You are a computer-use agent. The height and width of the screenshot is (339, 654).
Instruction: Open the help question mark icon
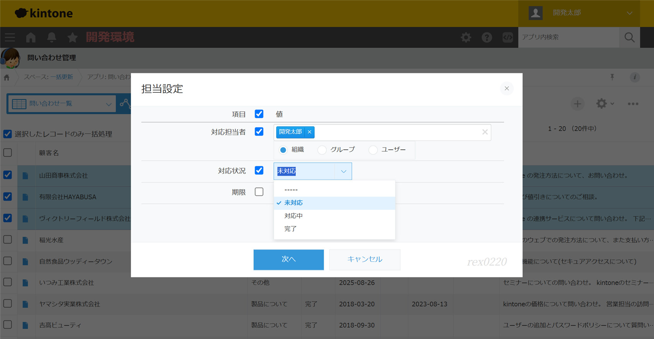click(x=486, y=37)
